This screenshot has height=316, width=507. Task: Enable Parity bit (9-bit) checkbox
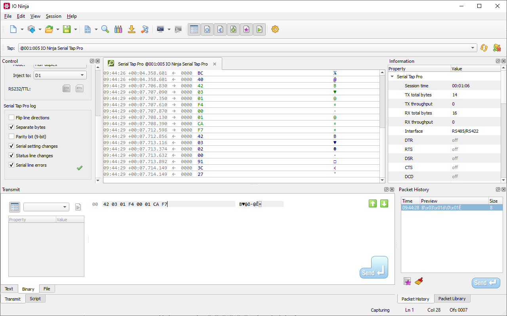click(11, 137)
